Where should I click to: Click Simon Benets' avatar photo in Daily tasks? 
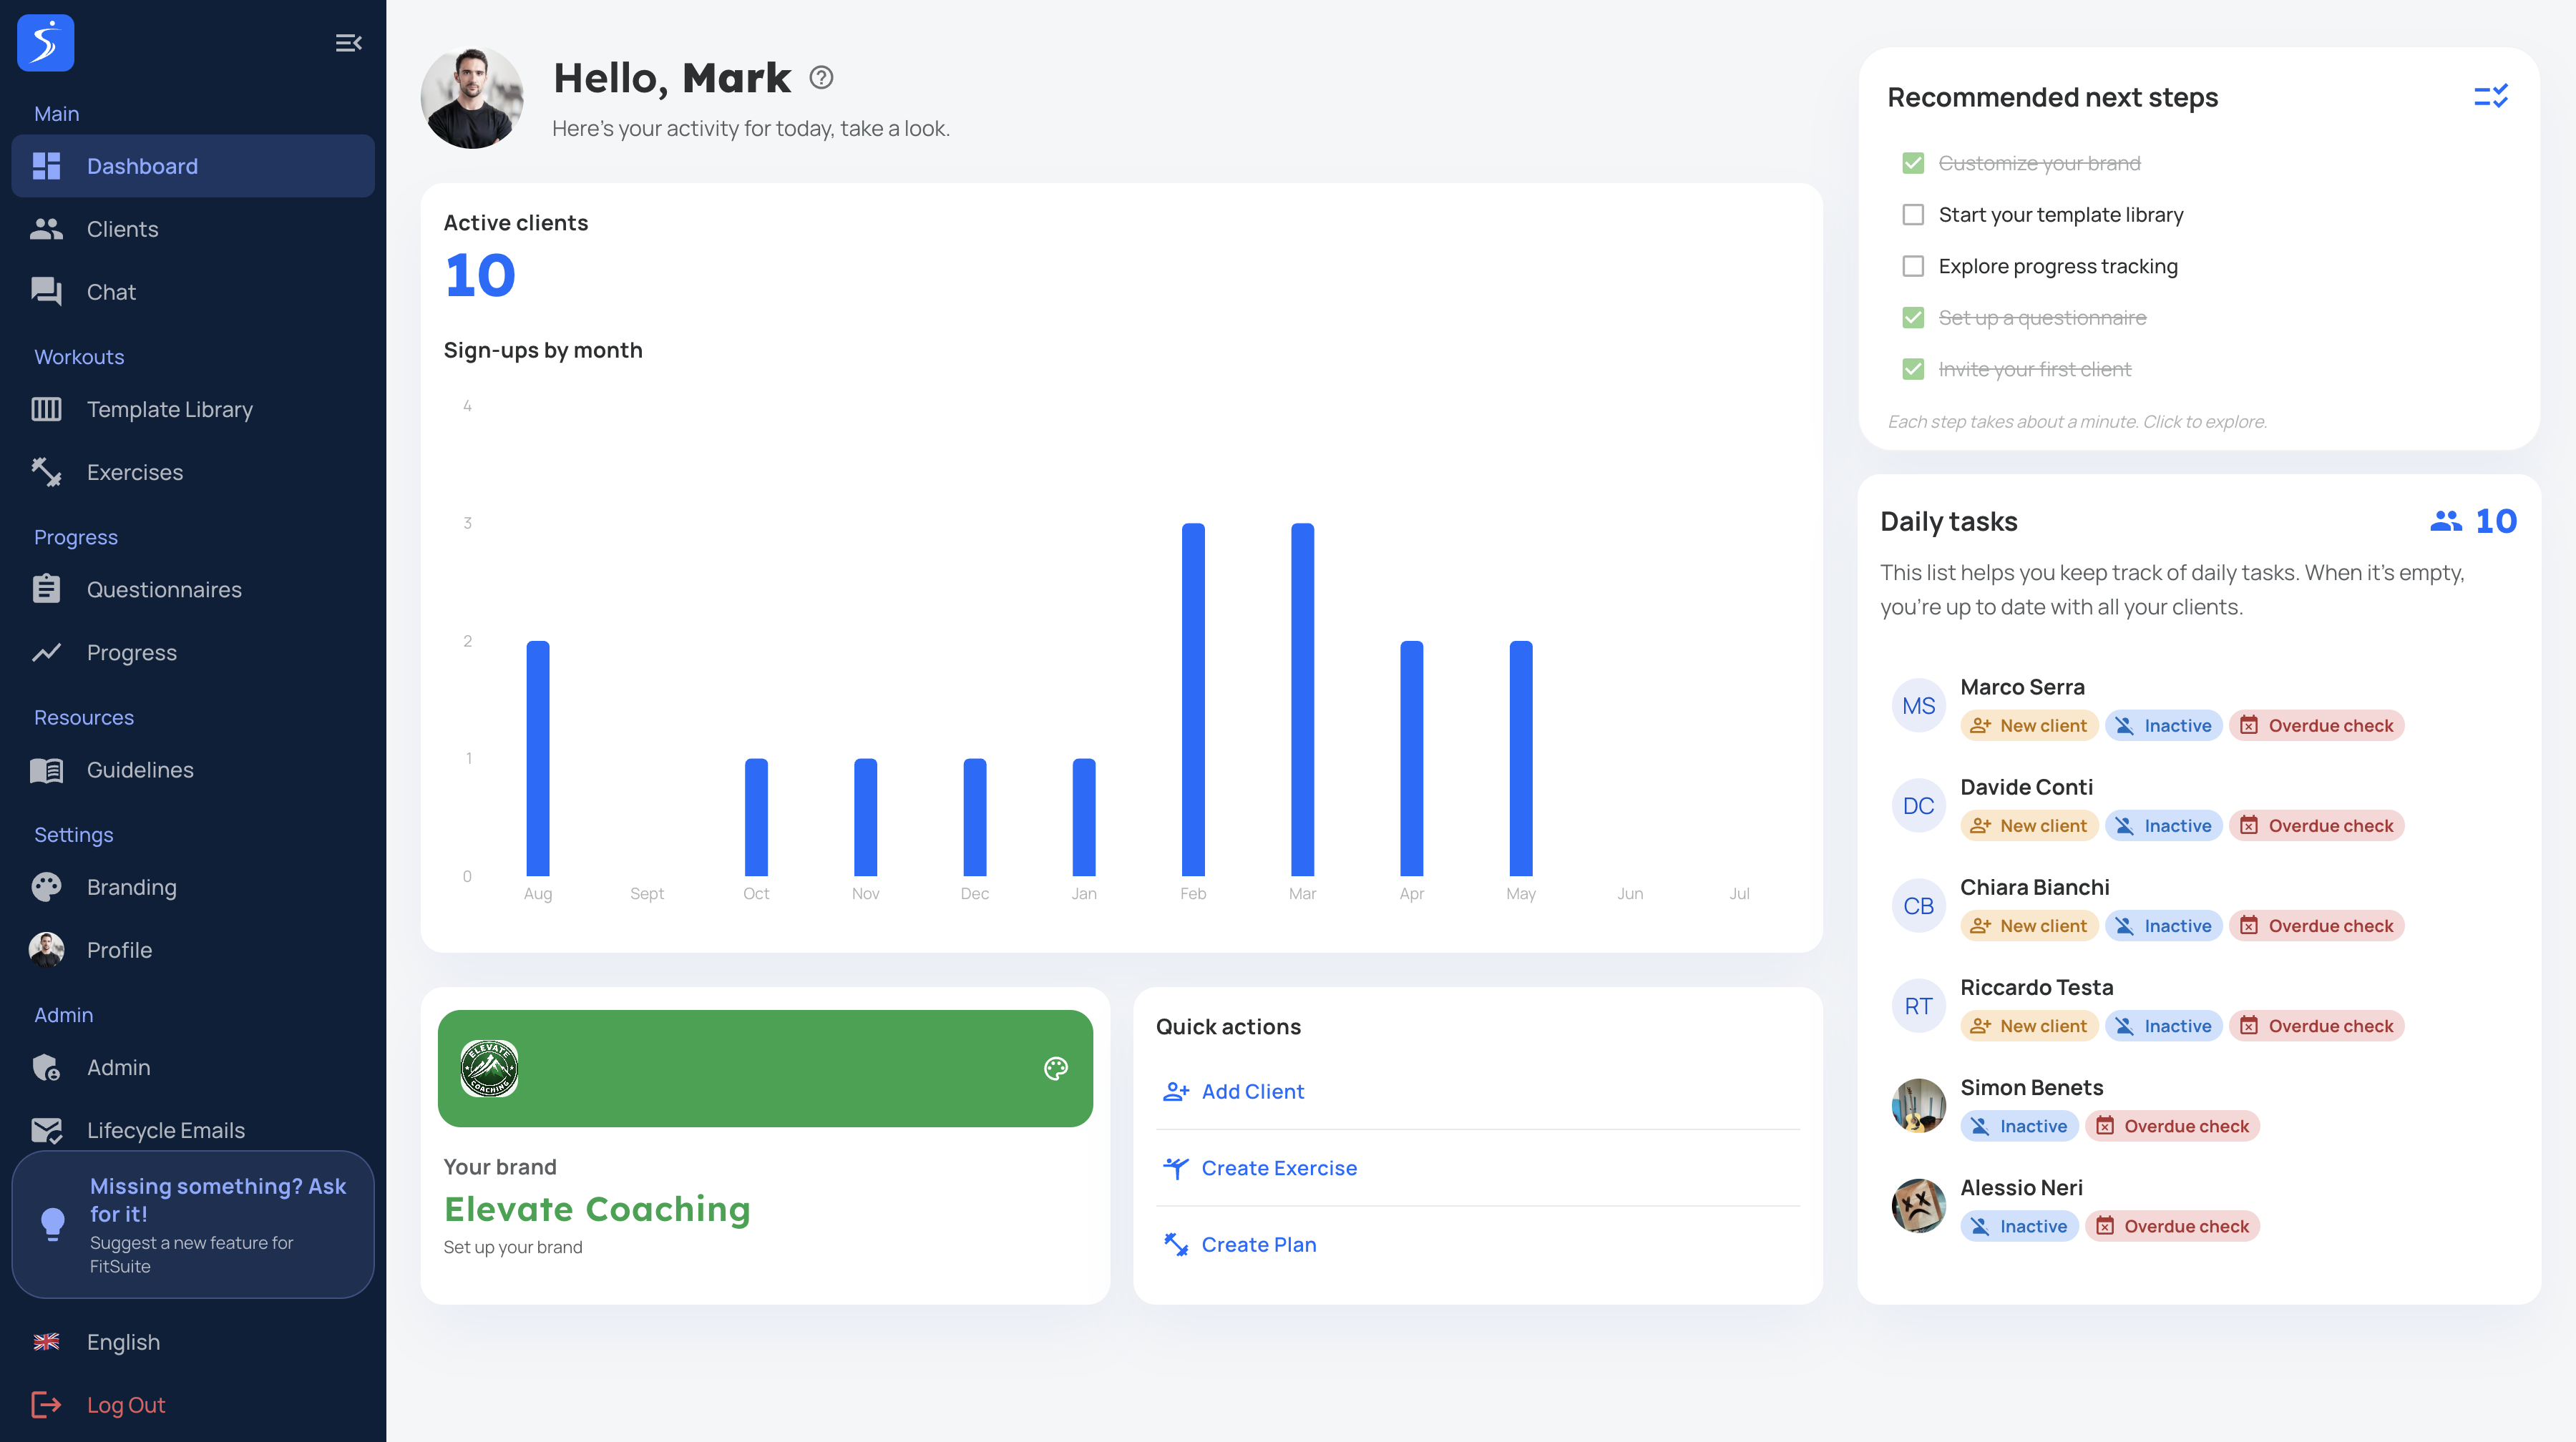(1918, 1107)
